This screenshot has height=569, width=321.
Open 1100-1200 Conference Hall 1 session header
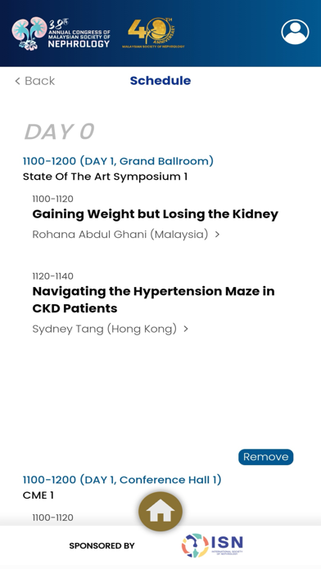click(x=122, y=480)
